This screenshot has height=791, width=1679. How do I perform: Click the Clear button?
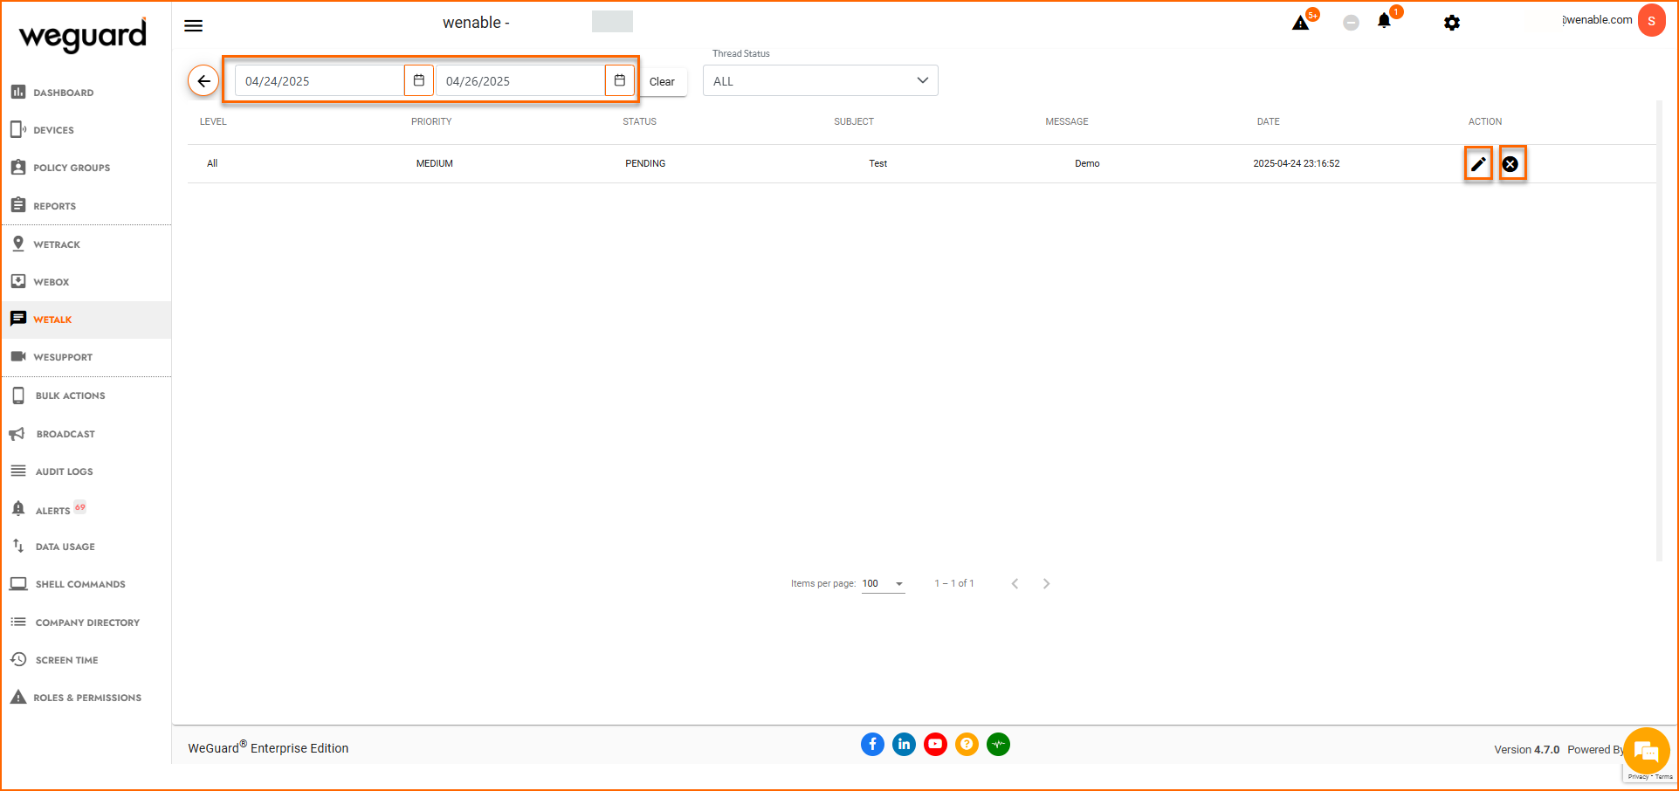click(662, 81)
